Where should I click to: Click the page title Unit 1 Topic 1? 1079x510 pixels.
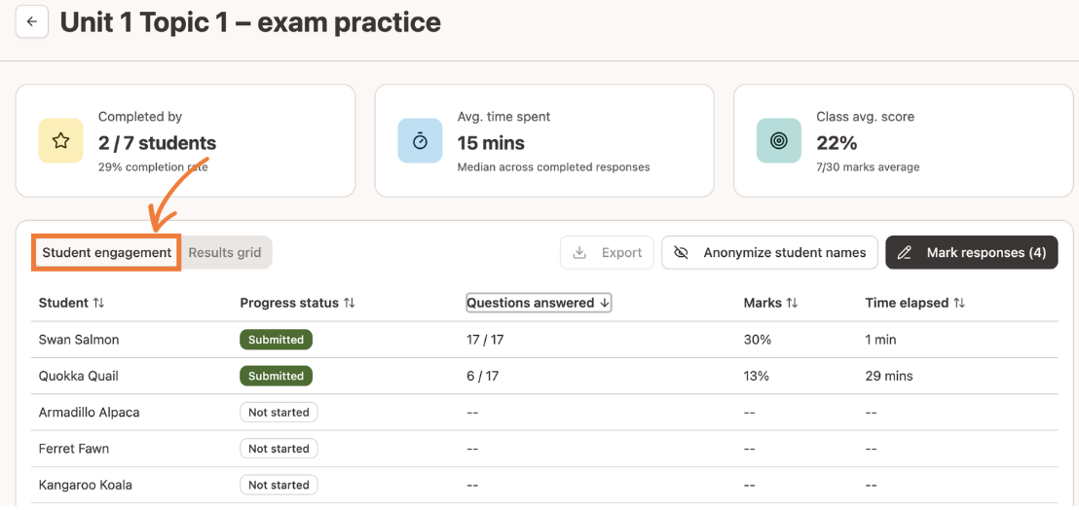click(x=250, y=22)
